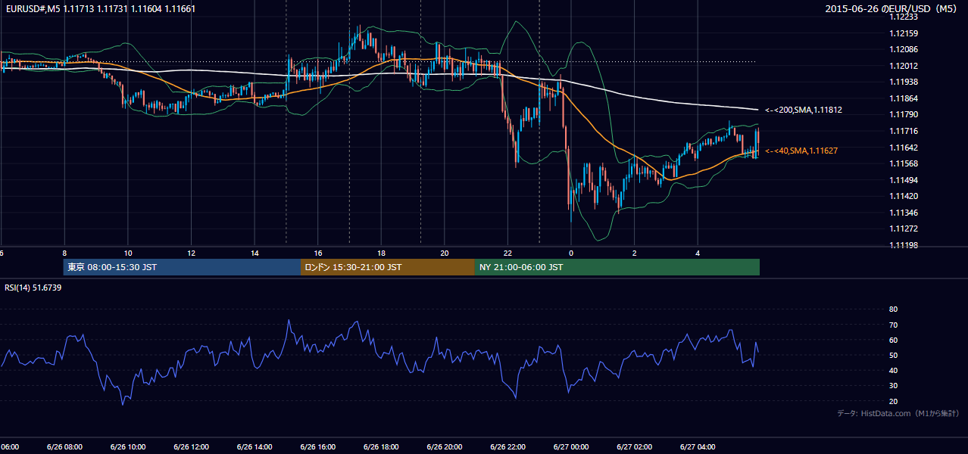
Task: Click the RSI(14) 51.6739 indicator label
Action: click(x=33, y=288)
